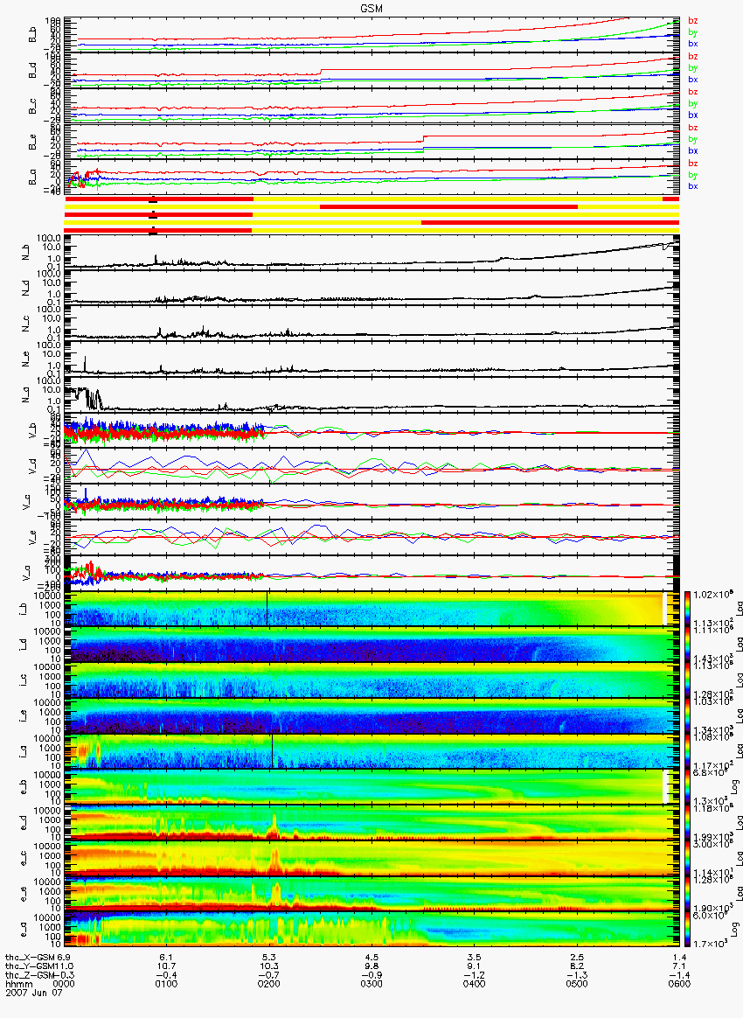Click the white data gap in i_b spectrogram

coord(664,609)
